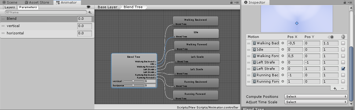
Task: Click the time scale clock column icon
Action: click(331, 37)
